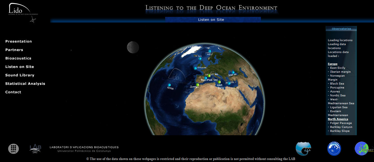
Task: Click the LAB wave logo
Action: click(x=35, y=148)
